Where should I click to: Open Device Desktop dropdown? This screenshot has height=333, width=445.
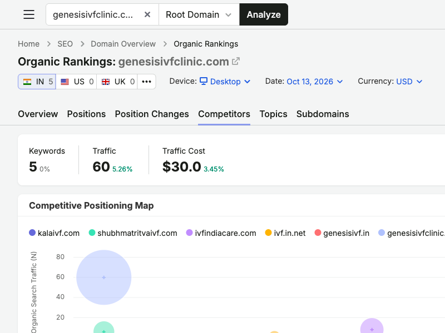point(225,82)
